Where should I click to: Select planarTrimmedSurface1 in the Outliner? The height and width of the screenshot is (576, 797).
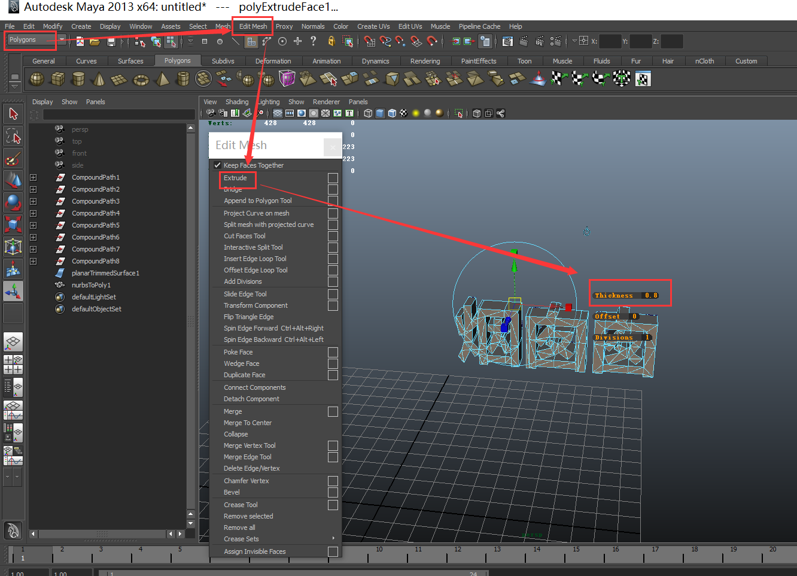105,273
